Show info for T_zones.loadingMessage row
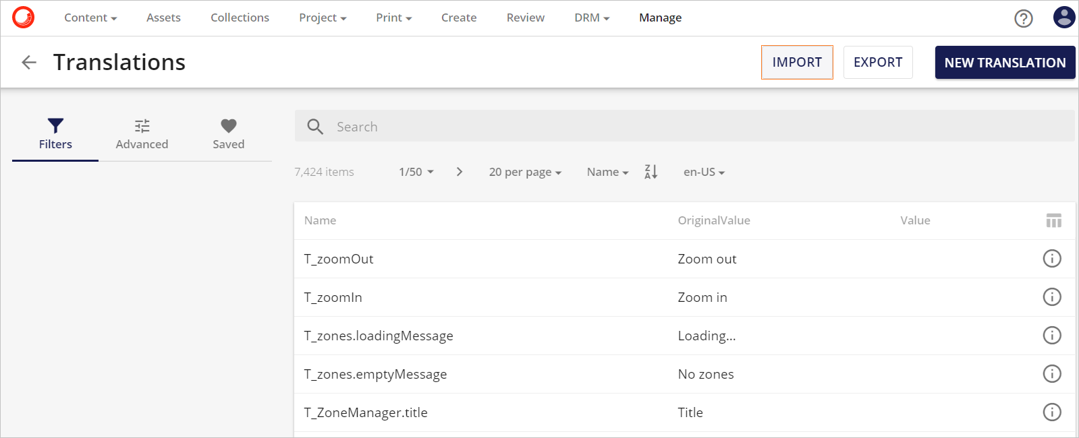Viewport: 1079px width, 438px height. [x=1052, y=335]
